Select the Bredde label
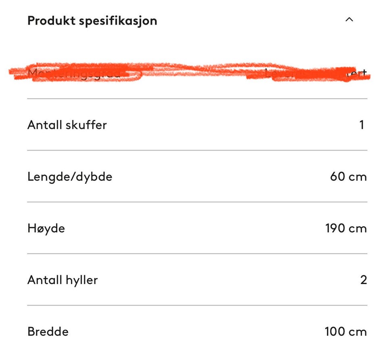Image resolution: width=387 pixels, height=362 pixels. [x=48, y=332]
